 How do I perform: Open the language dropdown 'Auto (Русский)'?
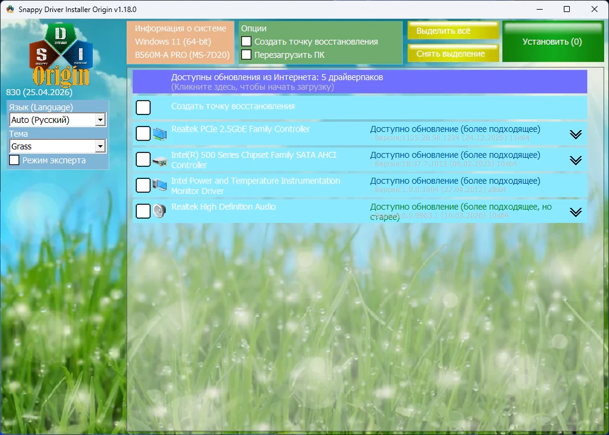click(x=57, y=120)
